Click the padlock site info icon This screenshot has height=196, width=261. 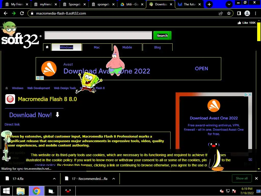32,13
